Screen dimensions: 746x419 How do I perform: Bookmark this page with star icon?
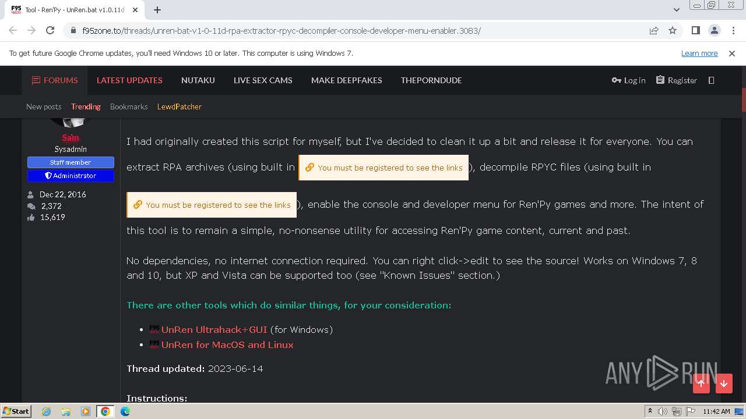(x=673, y=31)
